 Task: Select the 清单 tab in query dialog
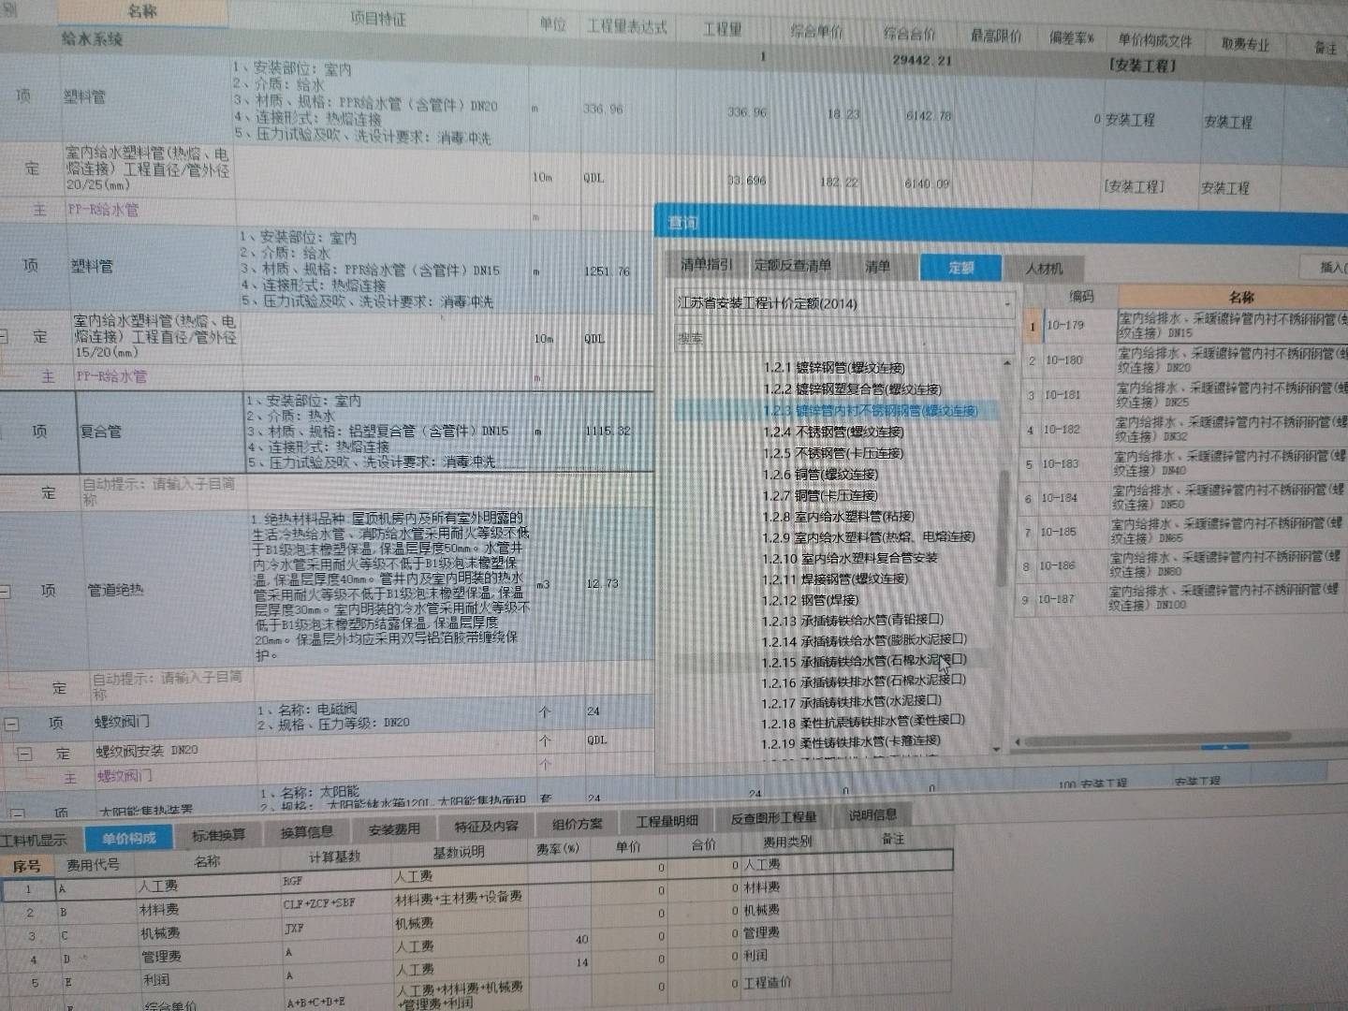coord(877,267)
